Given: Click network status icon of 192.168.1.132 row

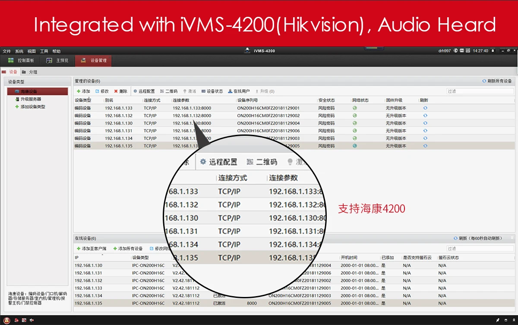Looking at the screenshot, I should tap(355, 116).
